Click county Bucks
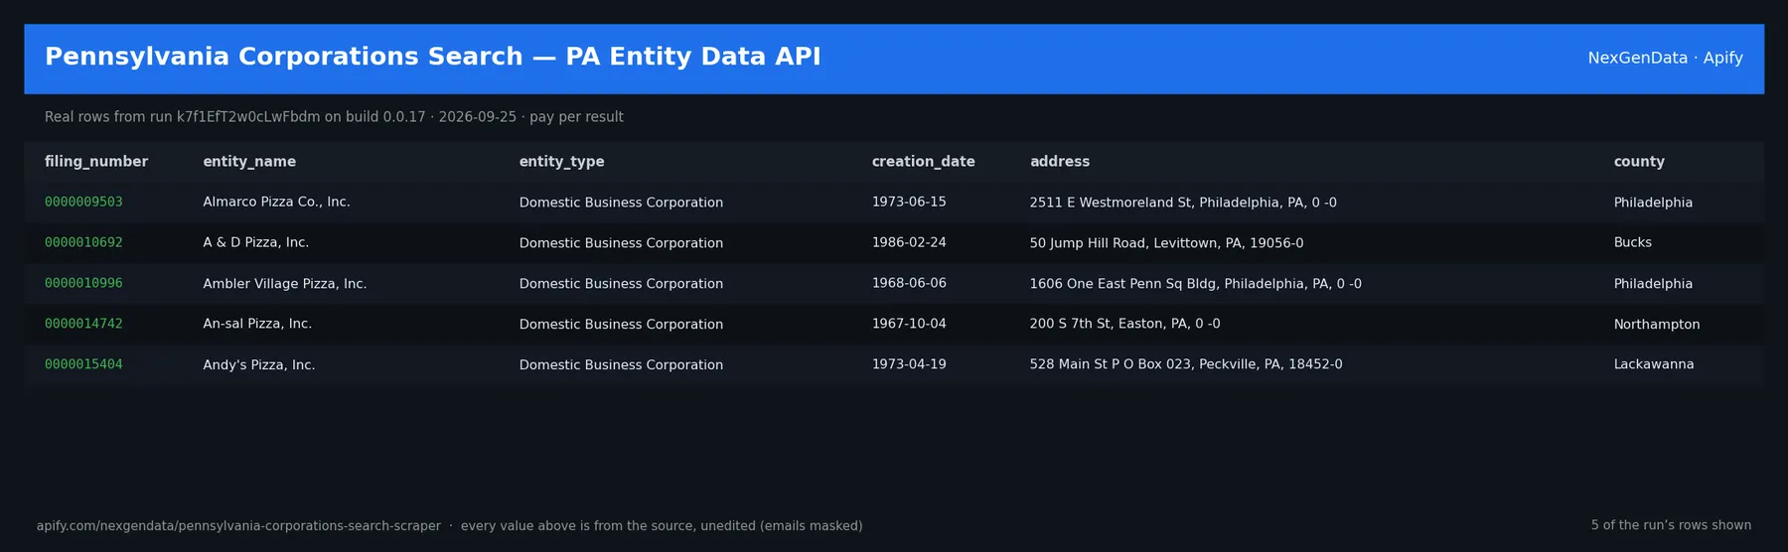 pyautogui.click(x=1632, y=242)
